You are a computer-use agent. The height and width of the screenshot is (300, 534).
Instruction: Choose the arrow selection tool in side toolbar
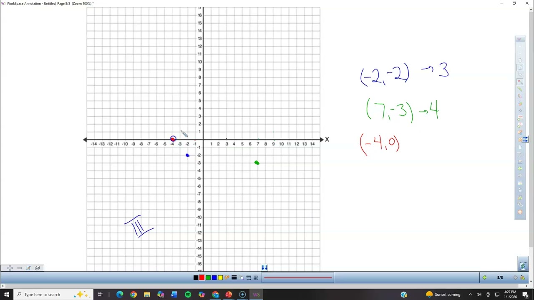(x=520, y=75)
